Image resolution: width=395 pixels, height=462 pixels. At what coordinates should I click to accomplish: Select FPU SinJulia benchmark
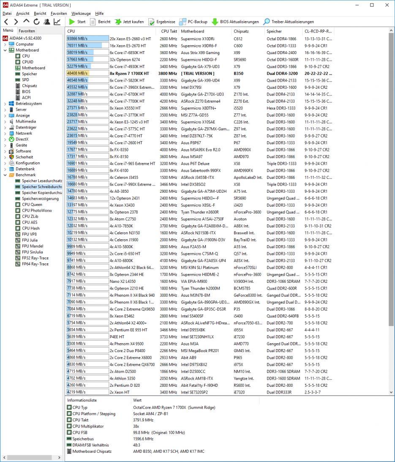coord(32,252)
